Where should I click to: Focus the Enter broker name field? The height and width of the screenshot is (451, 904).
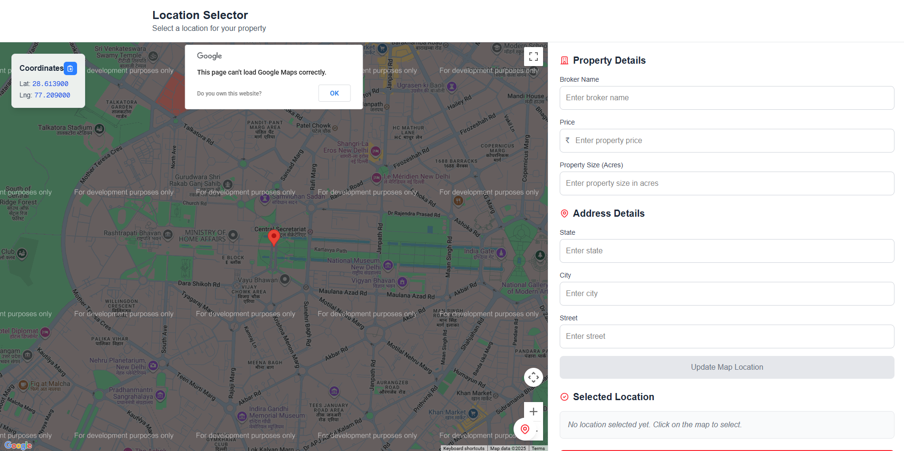(727, 98)
